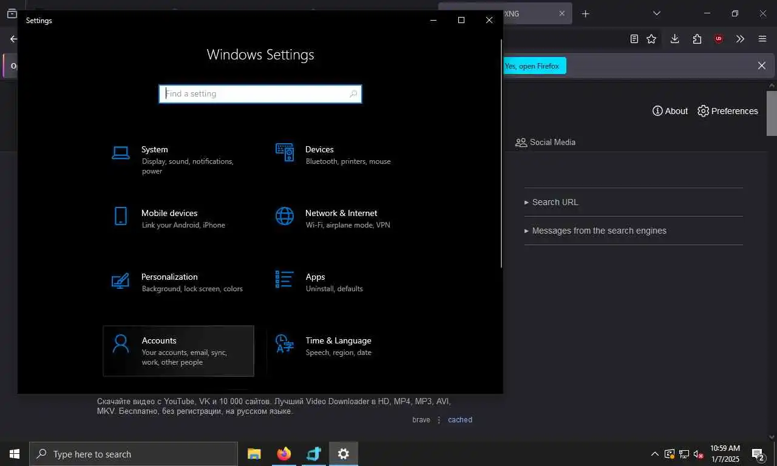
Task: Open the Accounts settings tile
Action: pyautogui.click(x=178, y=351)
